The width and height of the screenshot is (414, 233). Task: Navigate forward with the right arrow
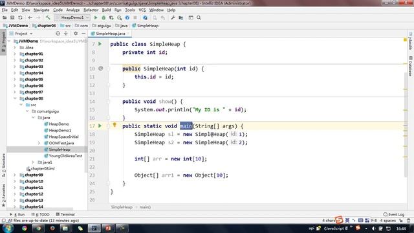38,17
